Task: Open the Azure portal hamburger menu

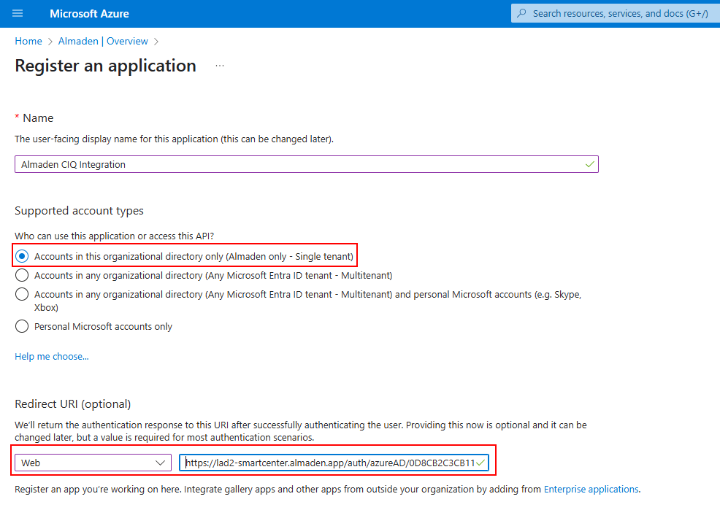Action: [17, 13]
